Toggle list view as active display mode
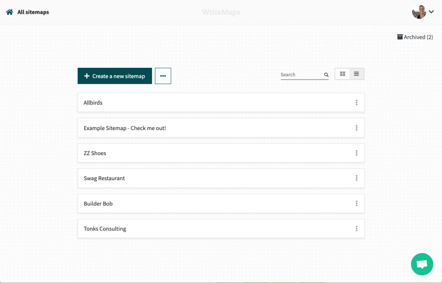 (357, 73)
